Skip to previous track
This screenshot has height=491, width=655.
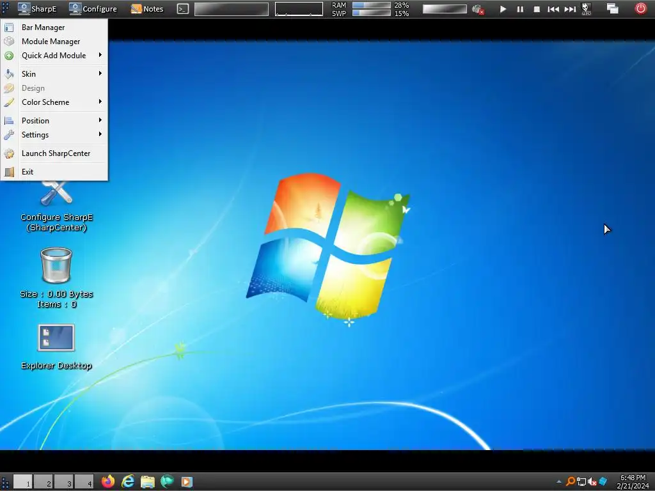pyautogui.click(x=553, y=9)
